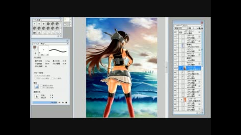241x135 pixels.
Task: Choose the last brush tip in the top row
Action: [x=57, y=24]
